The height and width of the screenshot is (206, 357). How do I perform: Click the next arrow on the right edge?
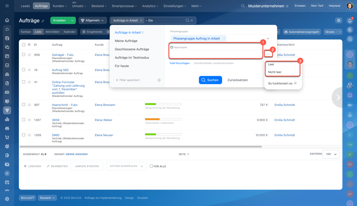coord(338,97)
